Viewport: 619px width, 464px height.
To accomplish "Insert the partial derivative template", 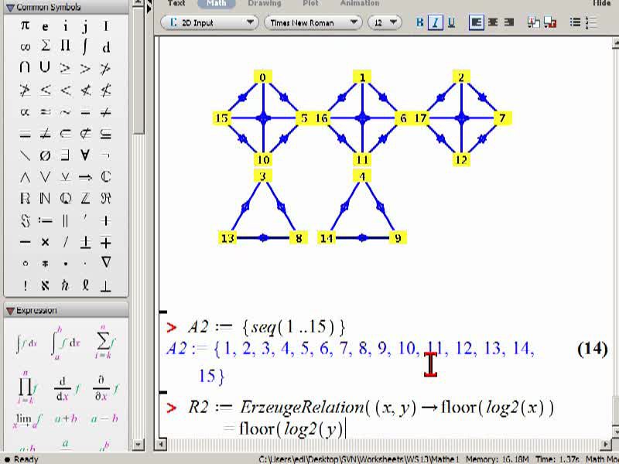I will tap(105, 388).
